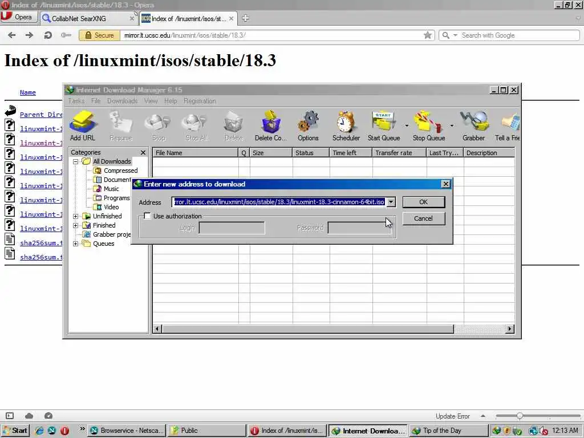Click the Name column link
This screenshot has height=438, width=584.
[28, 92]
